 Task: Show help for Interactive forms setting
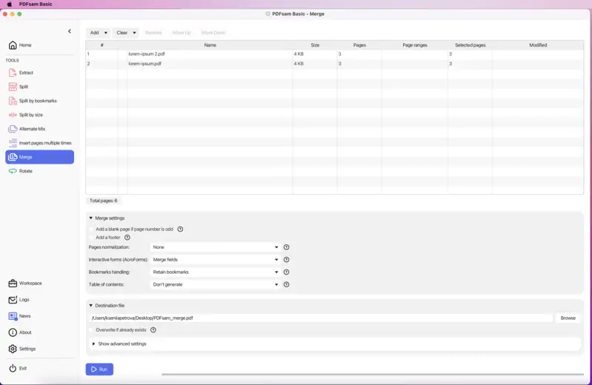287,260
